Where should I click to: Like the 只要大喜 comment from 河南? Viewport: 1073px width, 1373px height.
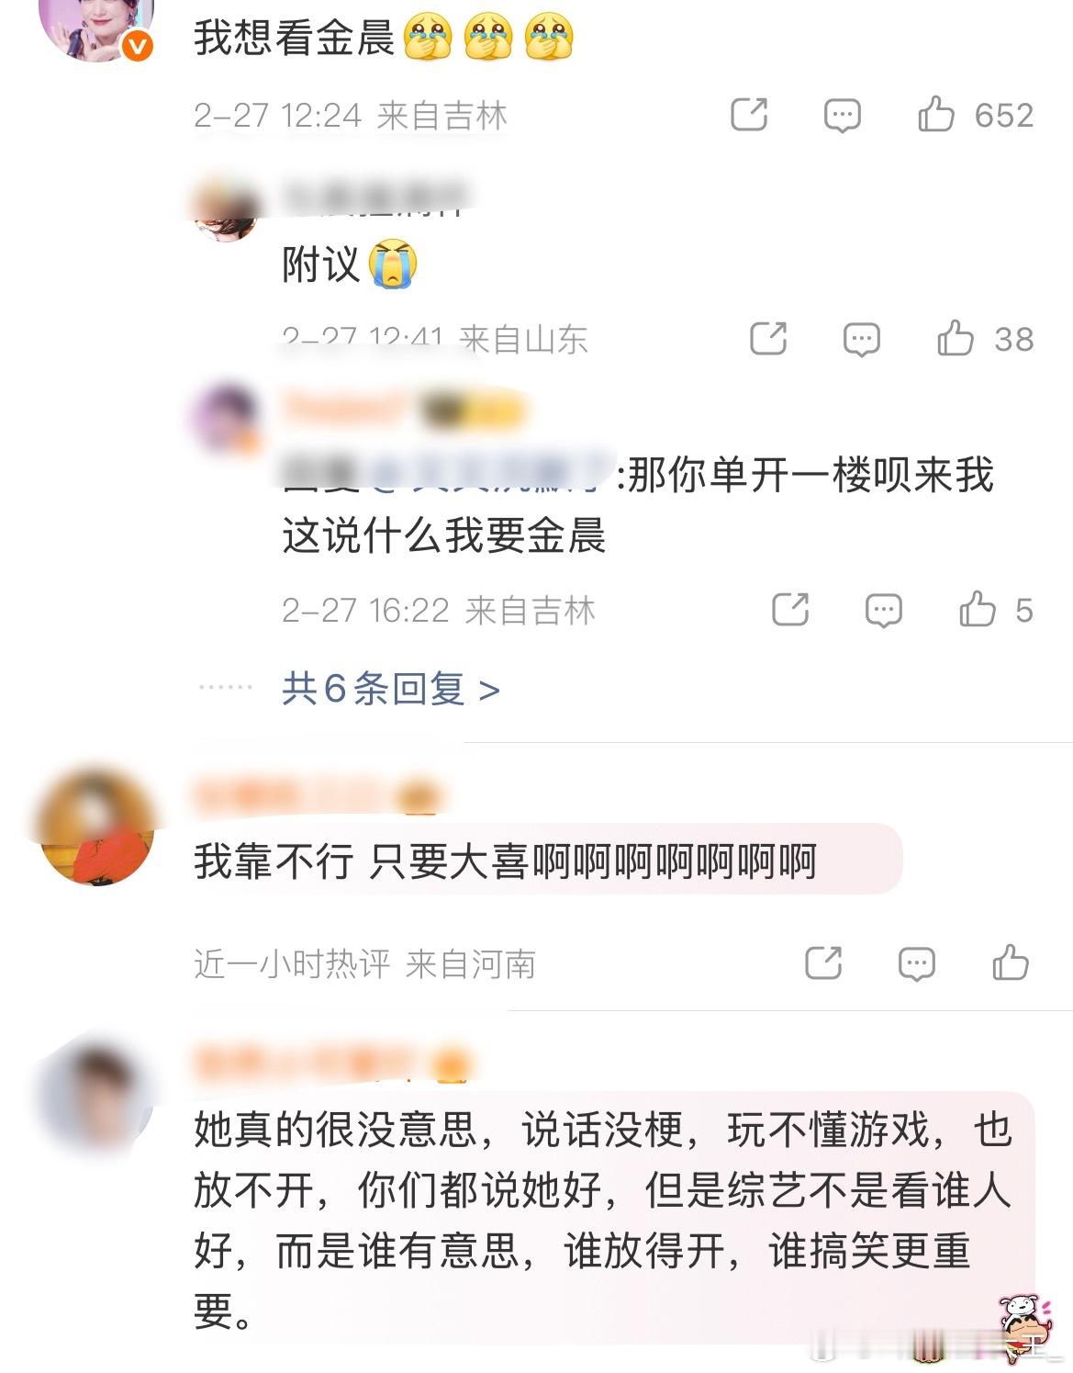tap(1011, 963)
